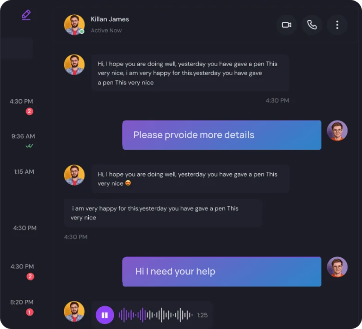Screen dimensions: 362x329
Task: Select the "Please prvoide more details" message bubble
Action: (x=221, y=135)
